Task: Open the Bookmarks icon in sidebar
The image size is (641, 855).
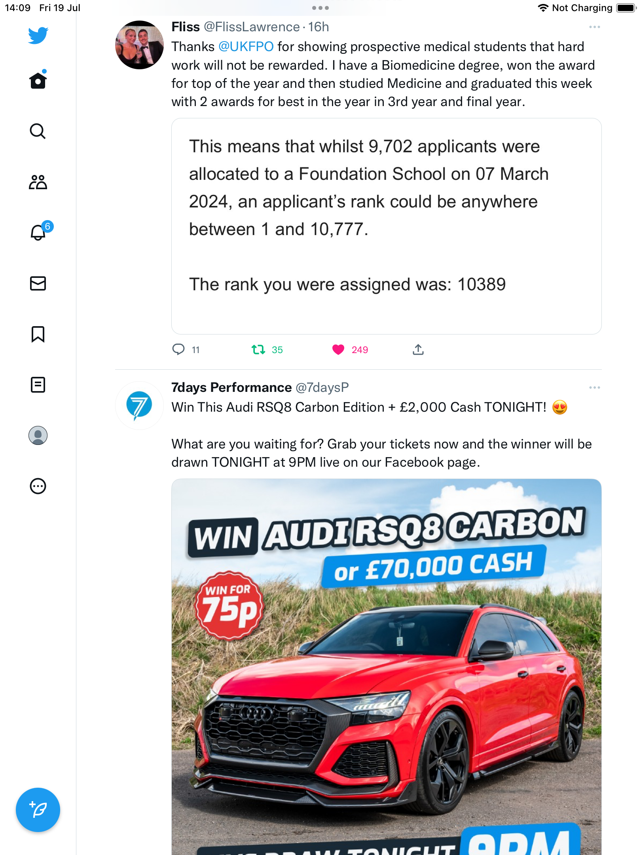Action: click(38, 334)
